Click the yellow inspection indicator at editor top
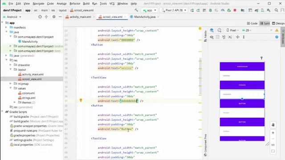The height and width of the screenshot is (160, 285). [200, 28]
